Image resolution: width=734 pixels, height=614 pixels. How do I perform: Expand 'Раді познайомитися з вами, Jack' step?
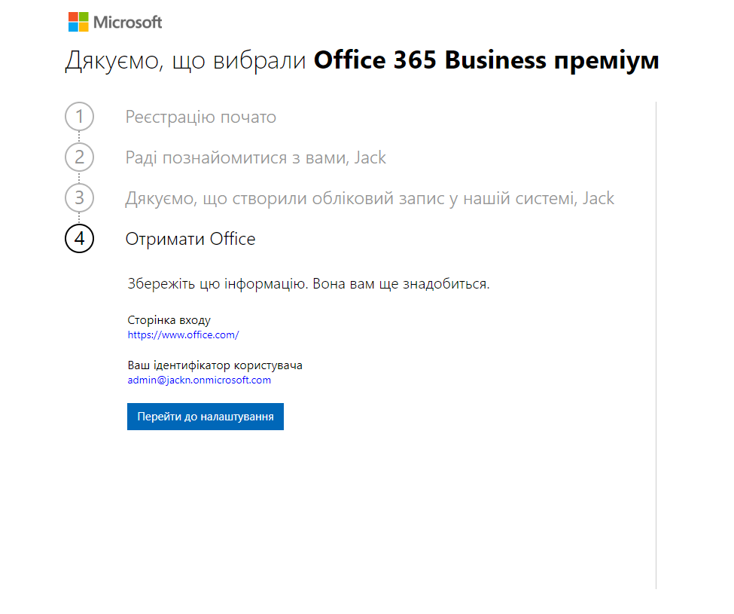[x=256, y=157]
